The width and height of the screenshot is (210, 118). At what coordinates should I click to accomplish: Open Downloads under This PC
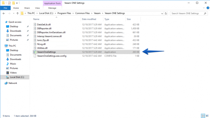point(15,59)
